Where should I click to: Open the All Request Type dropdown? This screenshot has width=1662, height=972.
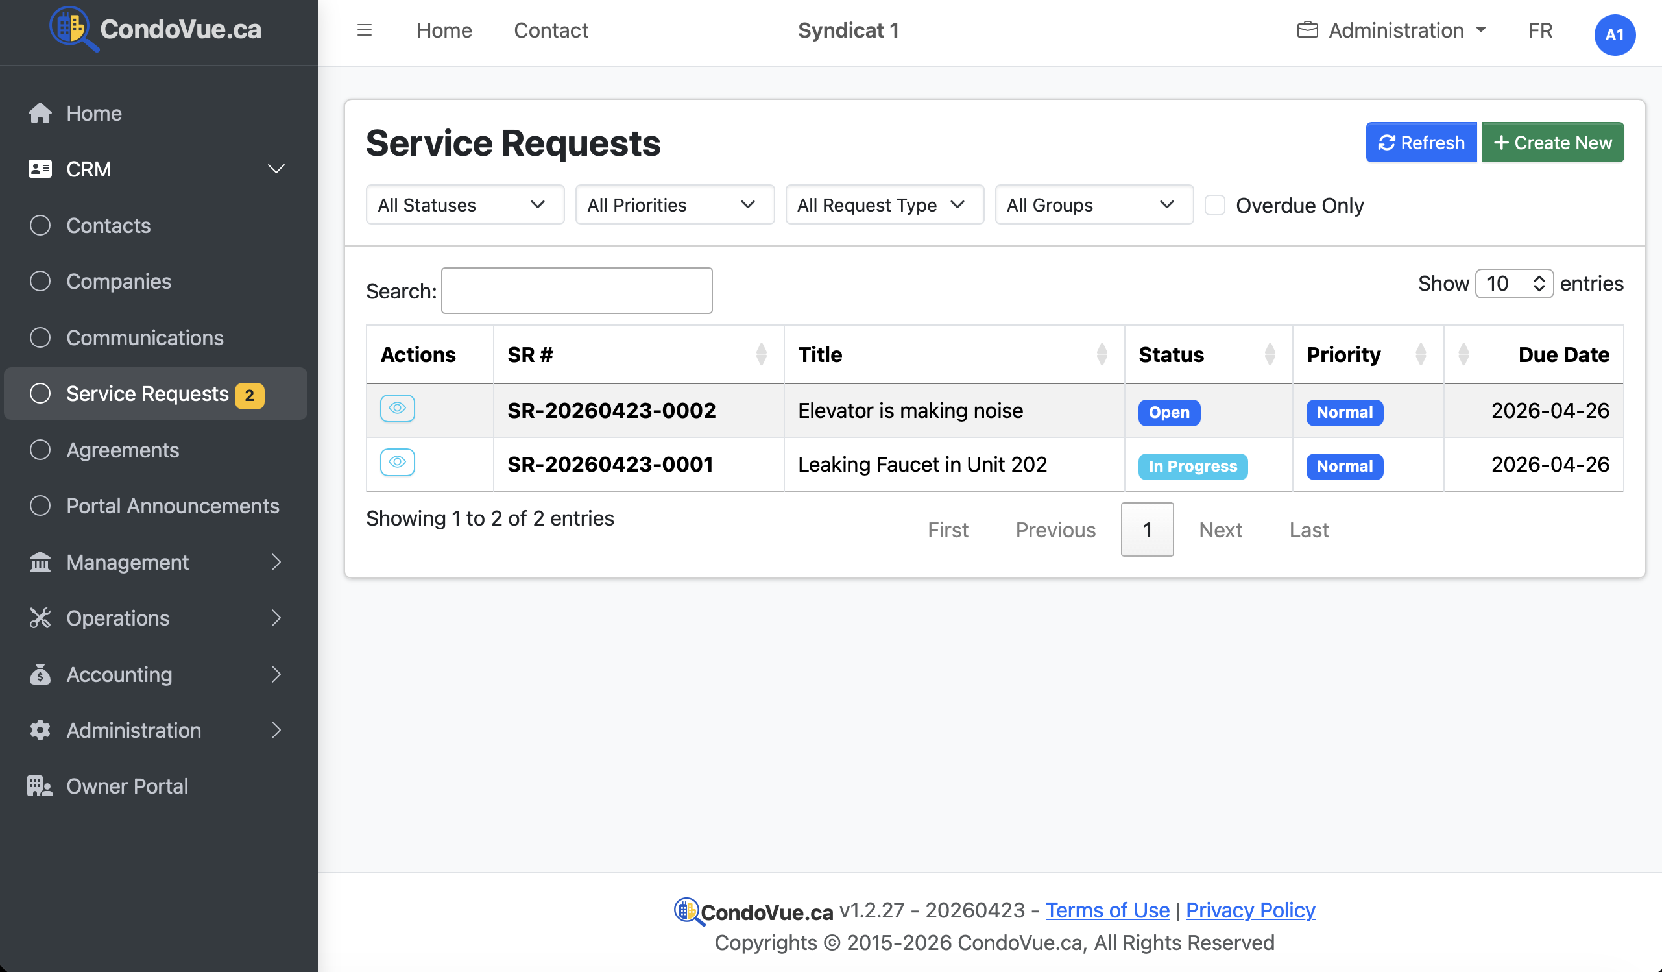click(884, 204)
